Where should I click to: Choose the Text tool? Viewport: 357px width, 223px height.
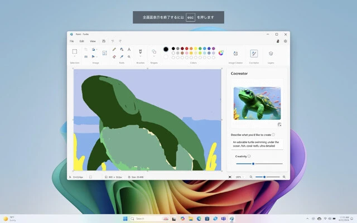click(129, 49)
